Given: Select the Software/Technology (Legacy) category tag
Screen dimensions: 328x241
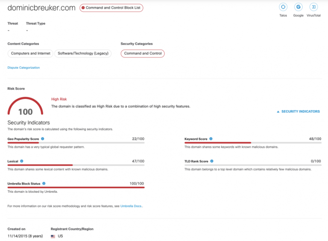Looking at the screenshot, I should tap(83, 53).
